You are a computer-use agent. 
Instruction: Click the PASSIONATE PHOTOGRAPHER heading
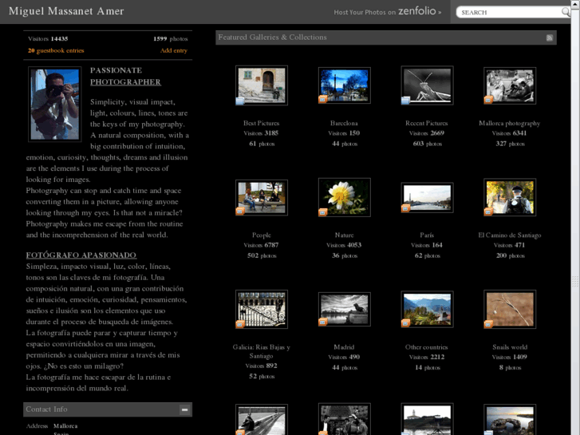click(125, 77)
